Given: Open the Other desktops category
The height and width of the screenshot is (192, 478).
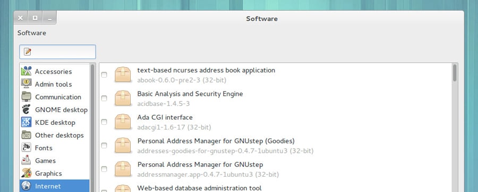Looking at the screenshot, I should tap(55, 135).
